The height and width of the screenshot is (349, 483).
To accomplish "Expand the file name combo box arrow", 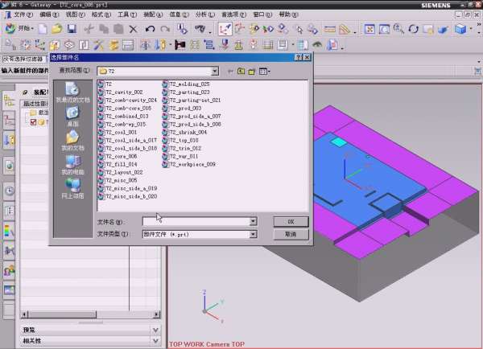I will point(253,221).
